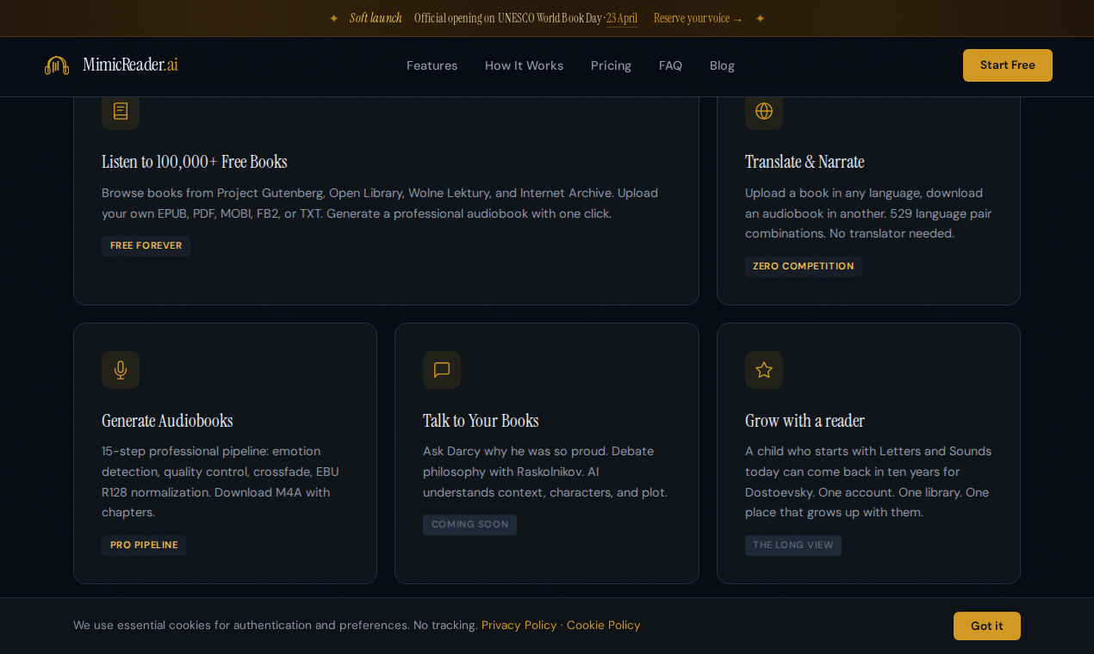This screenshot has width=1094, height=654.
Task: Open the Features navigation item
Action: pos(432,65)
